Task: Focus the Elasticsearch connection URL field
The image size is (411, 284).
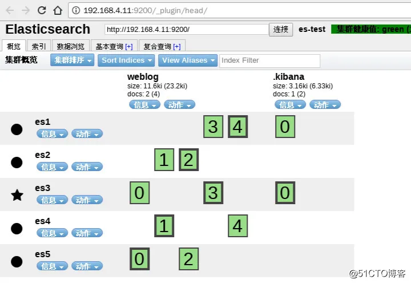Action: pos(187,29)
